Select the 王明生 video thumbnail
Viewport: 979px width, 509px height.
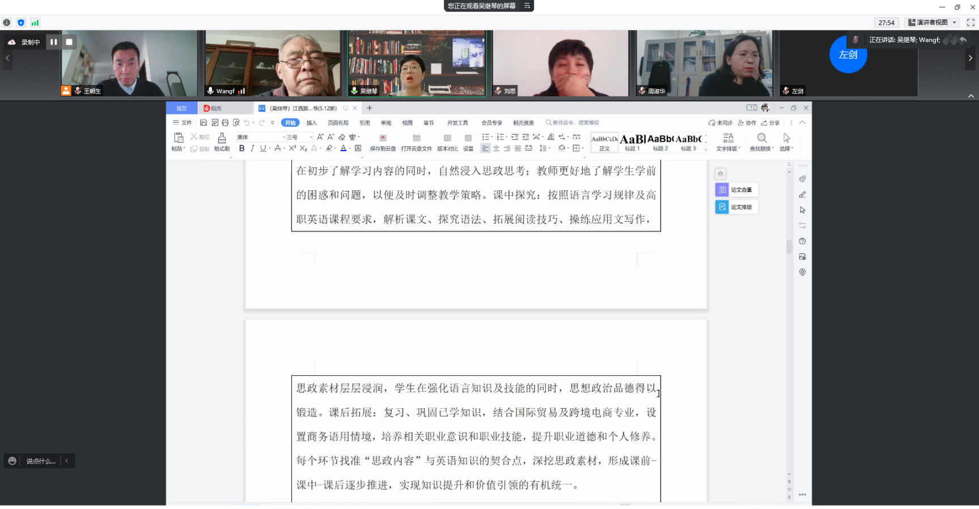(129, 63)
